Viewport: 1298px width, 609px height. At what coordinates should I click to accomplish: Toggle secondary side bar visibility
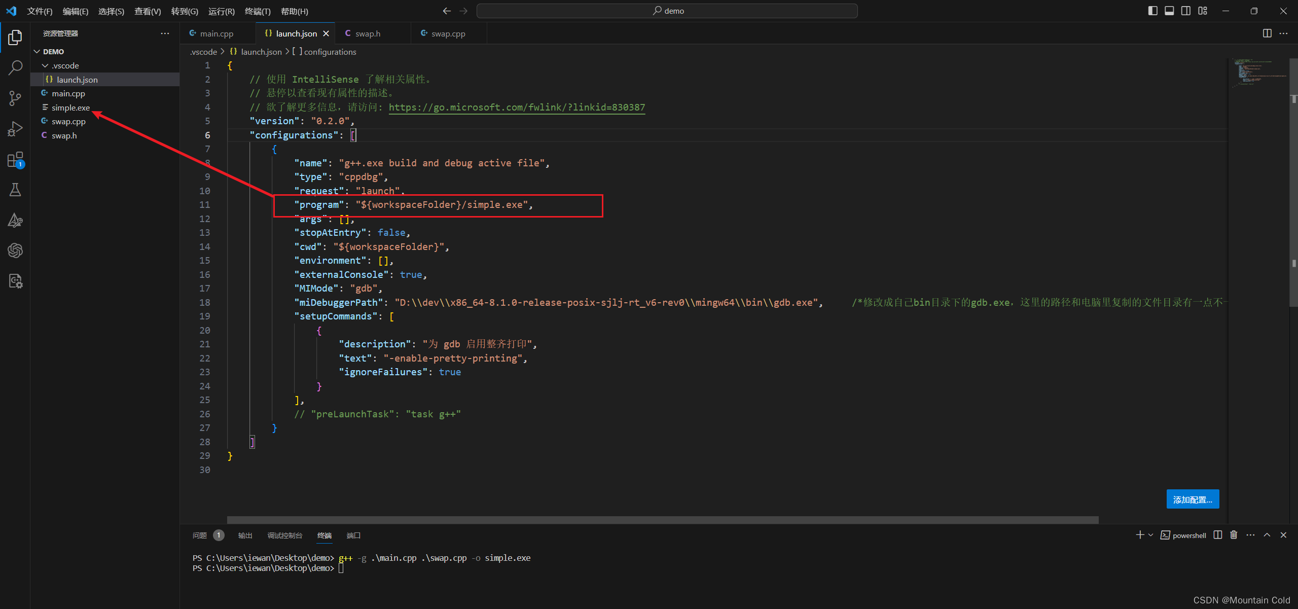pos(1186,11)
